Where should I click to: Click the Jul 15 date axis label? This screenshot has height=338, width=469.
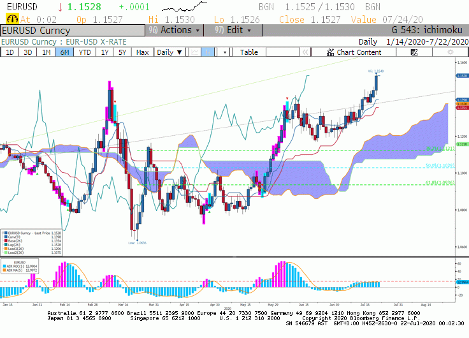point(365,305)
